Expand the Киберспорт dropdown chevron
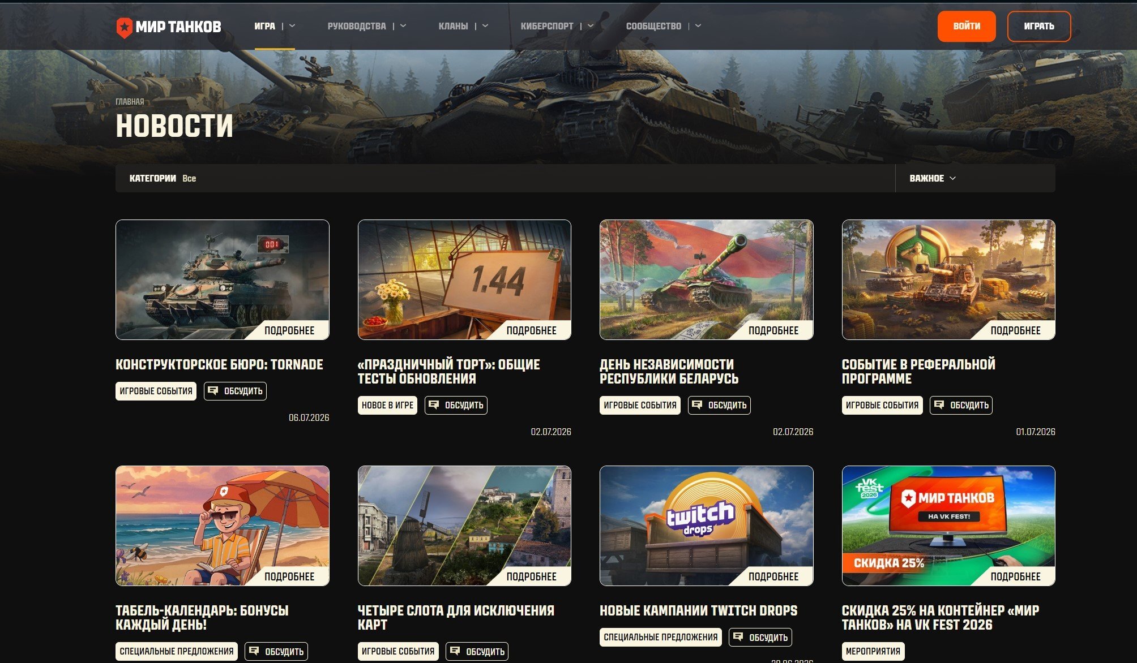This screenshot has height=663, width=1137. click(591, 26)
